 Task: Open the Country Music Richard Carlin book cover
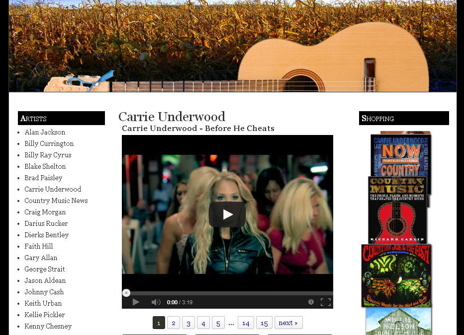(x=398, y=210)
